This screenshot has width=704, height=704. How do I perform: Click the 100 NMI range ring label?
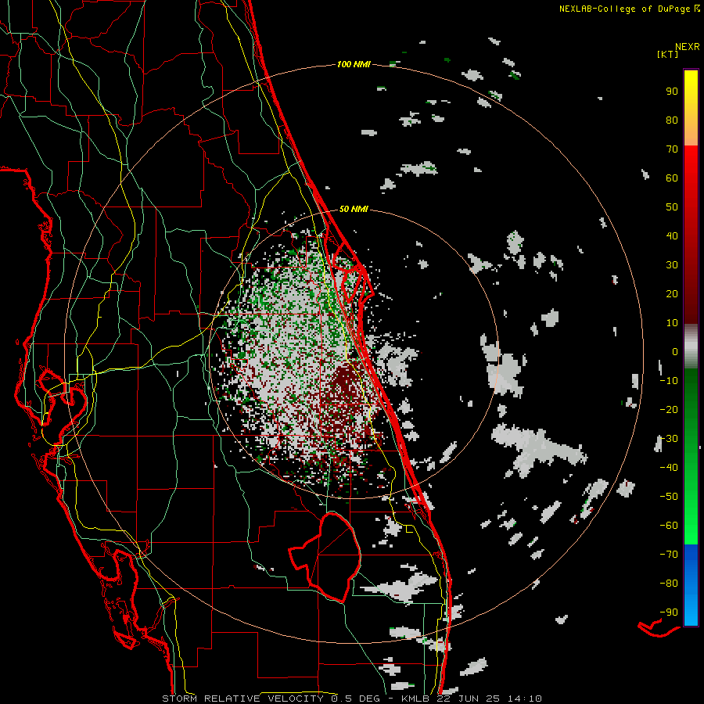354,64
